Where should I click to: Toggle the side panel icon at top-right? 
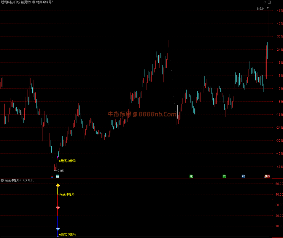[x=269, y=2]
